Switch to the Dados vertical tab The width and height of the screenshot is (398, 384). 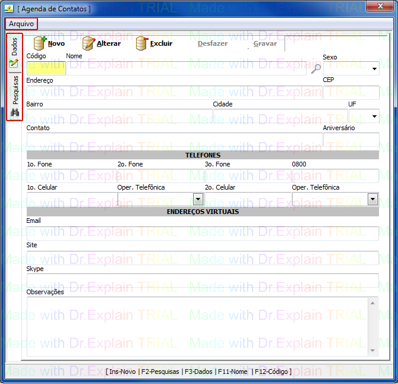click(15, 46)
